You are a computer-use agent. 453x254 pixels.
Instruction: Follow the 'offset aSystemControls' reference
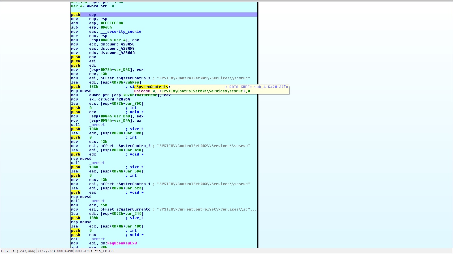coord(125,78)
